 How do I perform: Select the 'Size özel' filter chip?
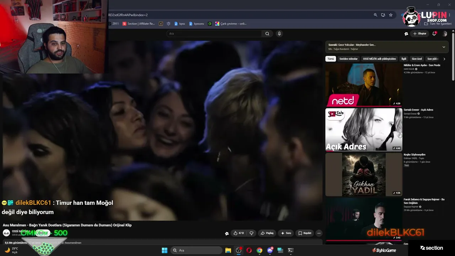click(x=417, y=59)
